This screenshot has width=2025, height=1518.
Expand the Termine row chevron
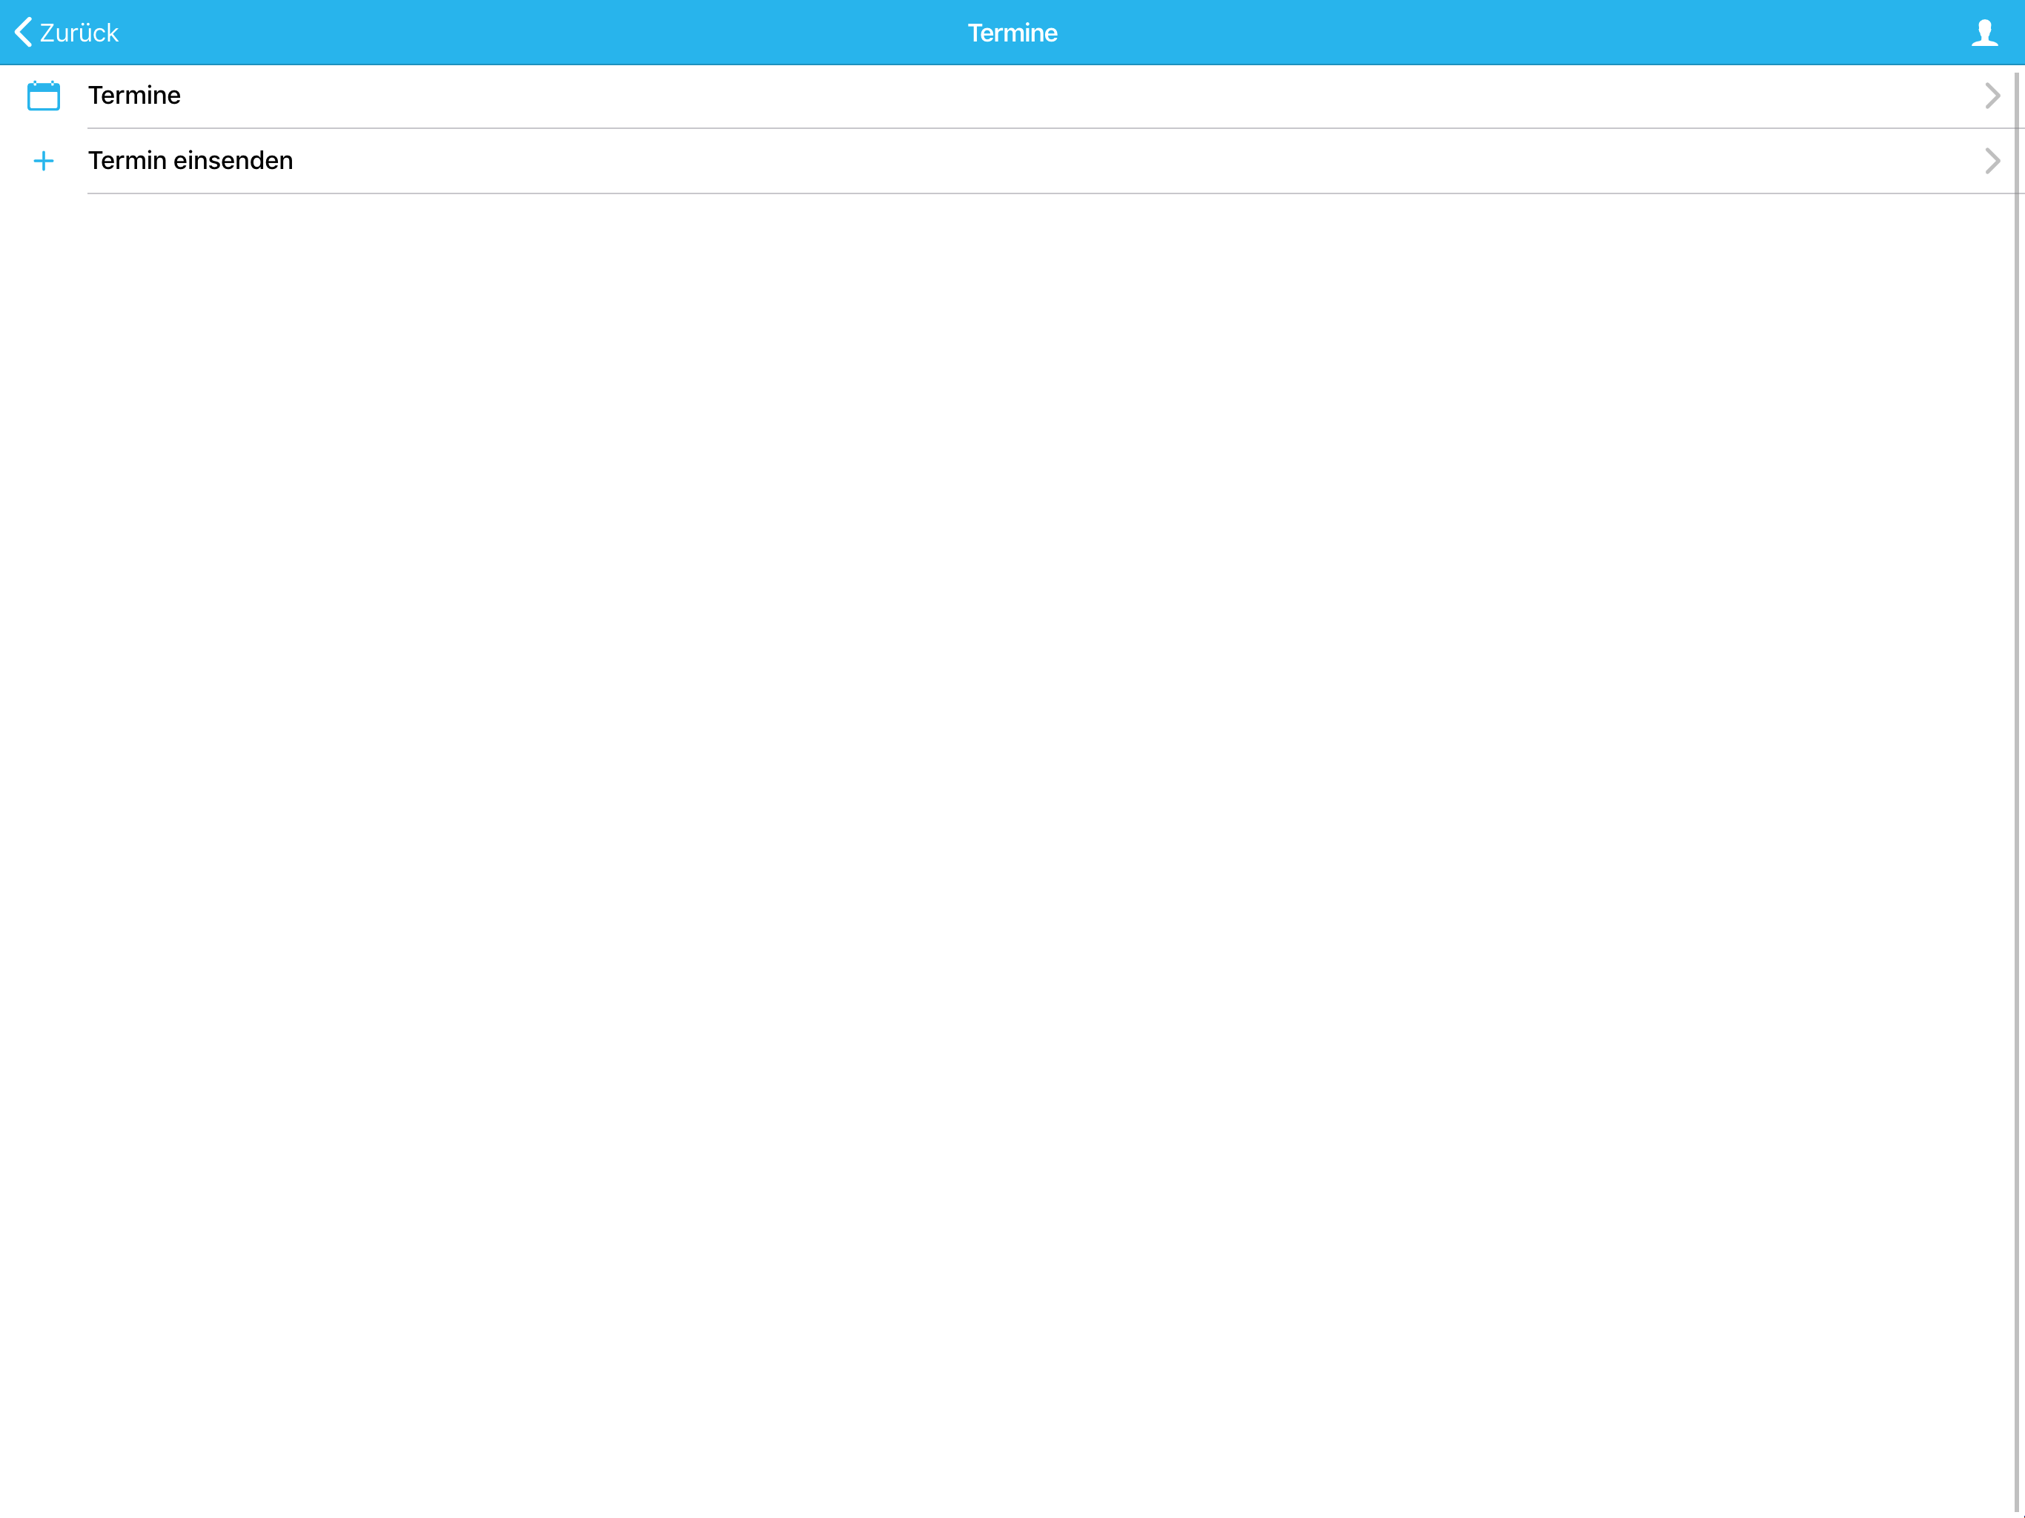click(x=1992, y=95)
